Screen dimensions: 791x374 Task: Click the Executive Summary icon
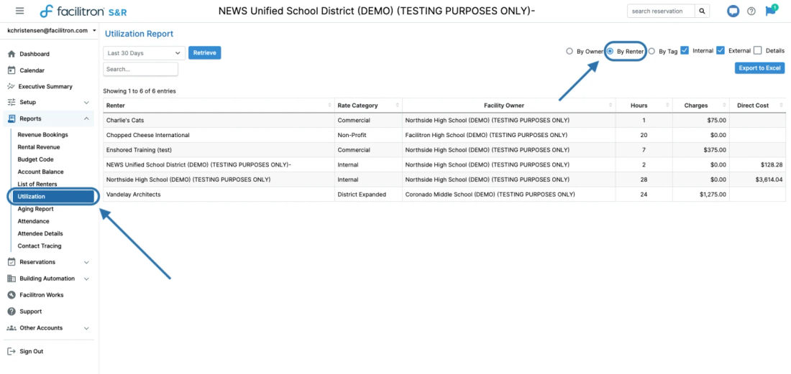11,87
